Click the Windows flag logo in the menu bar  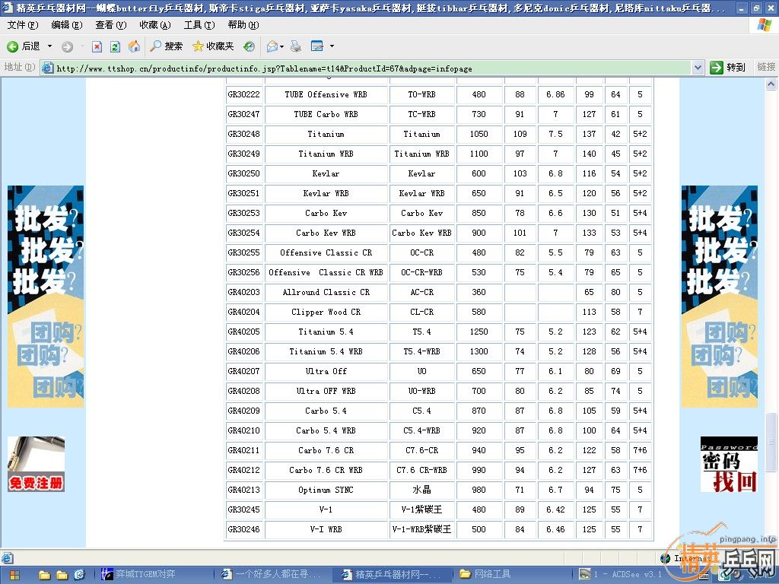pos(764,24)
